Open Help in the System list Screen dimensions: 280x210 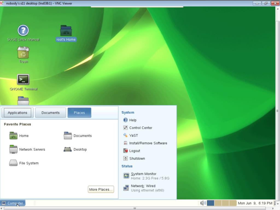[x=130, y=120]
